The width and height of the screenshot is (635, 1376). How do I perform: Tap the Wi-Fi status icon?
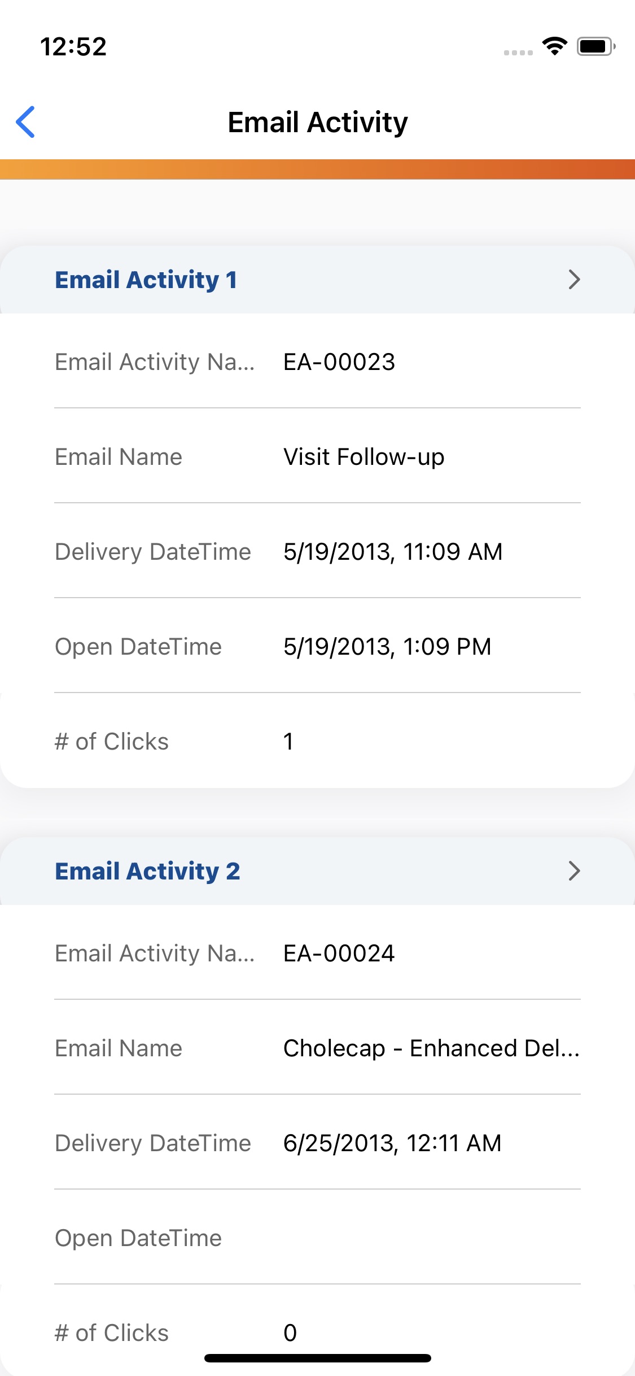pyautogui.click(x=554, y=46)
